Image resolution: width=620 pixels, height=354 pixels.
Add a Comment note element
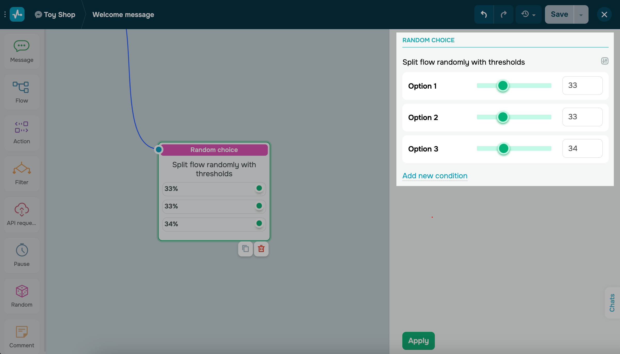[22, 332]
